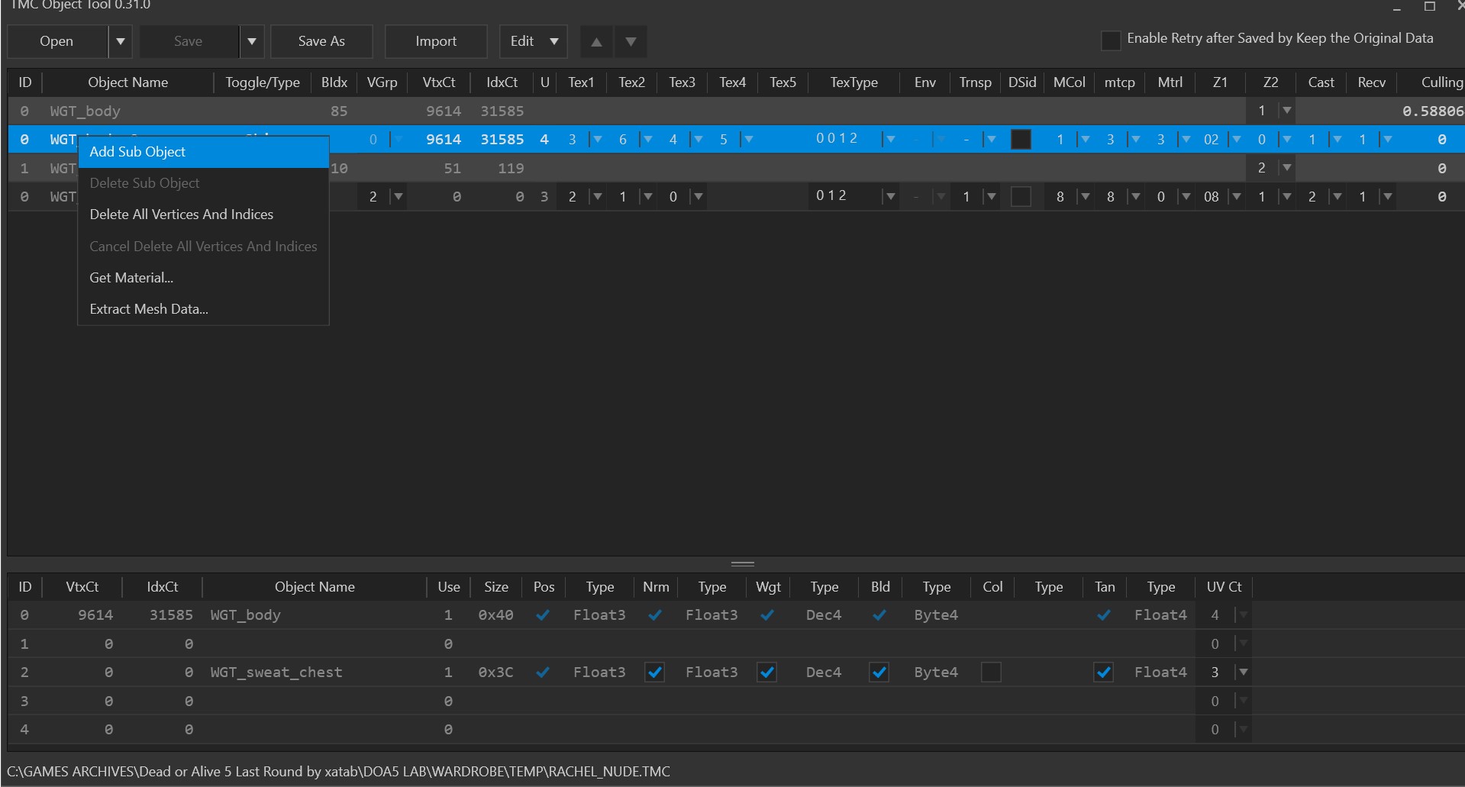Expand MCol dropdown in the selected row
This screenshot has width=1465, height=787.
coord(1084,140)
